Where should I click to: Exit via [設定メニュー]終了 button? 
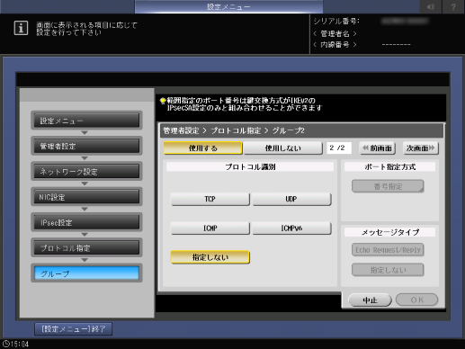(74, 329)
